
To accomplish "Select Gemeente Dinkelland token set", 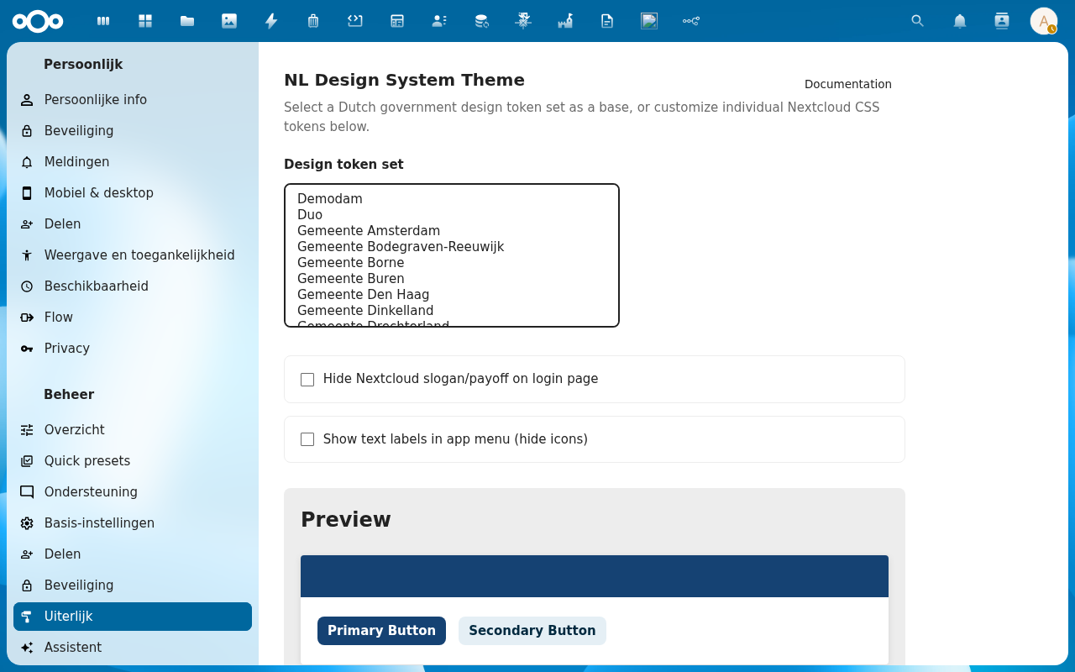I will coord(451,311).
